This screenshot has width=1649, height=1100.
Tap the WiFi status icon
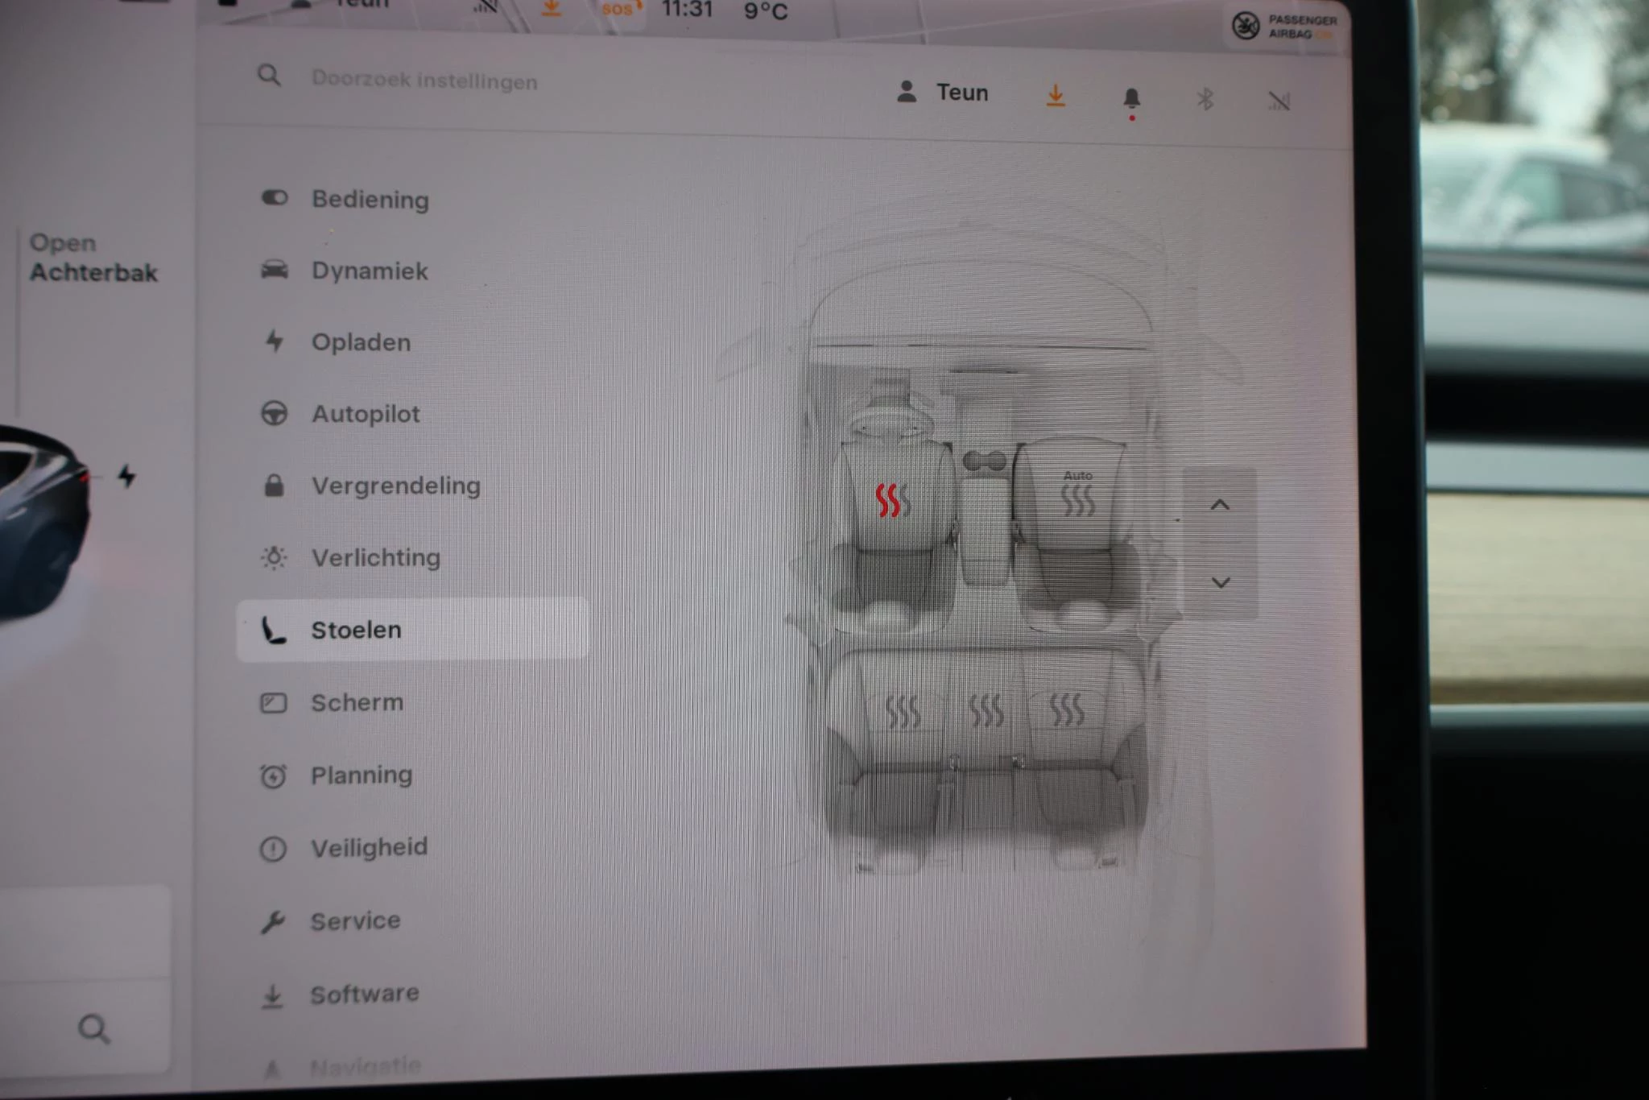1279,98
